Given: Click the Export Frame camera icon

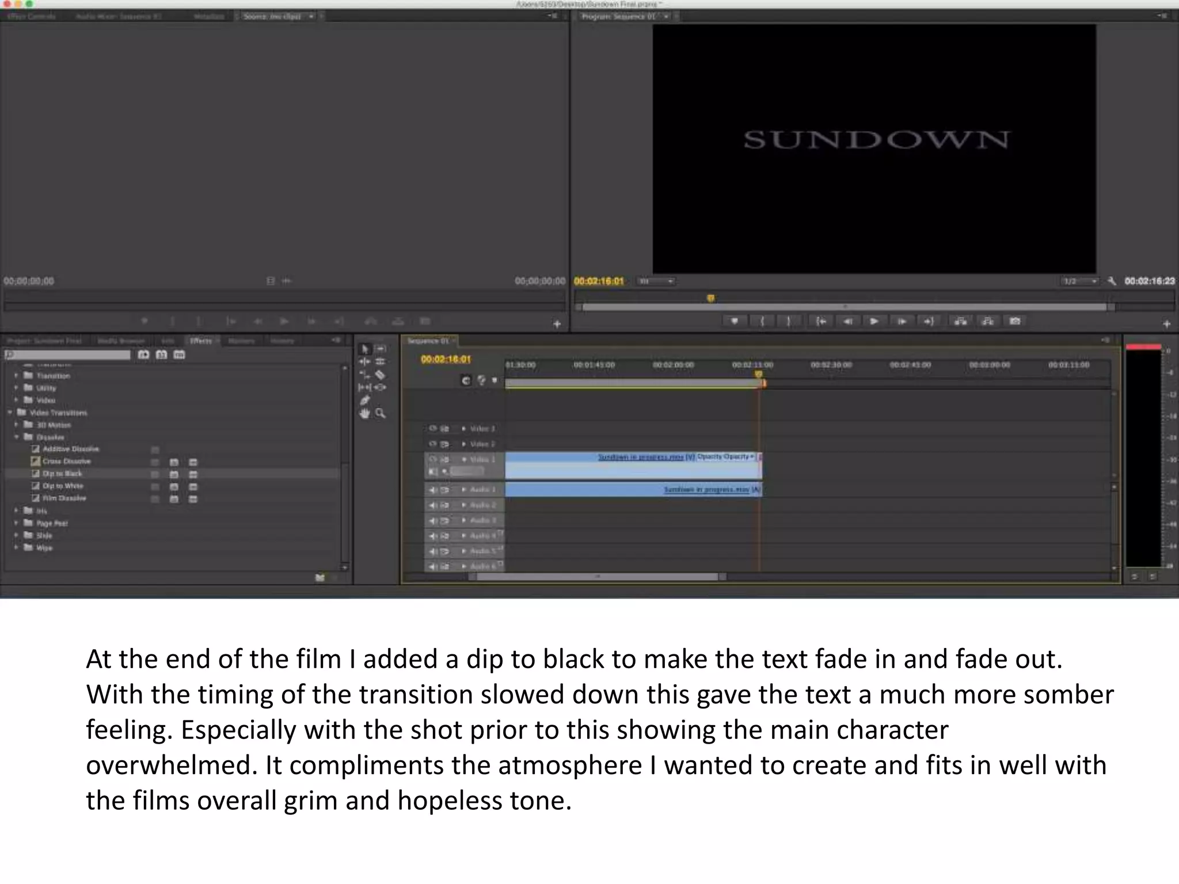Looking at the screenshot, I should pos(1015,321).
